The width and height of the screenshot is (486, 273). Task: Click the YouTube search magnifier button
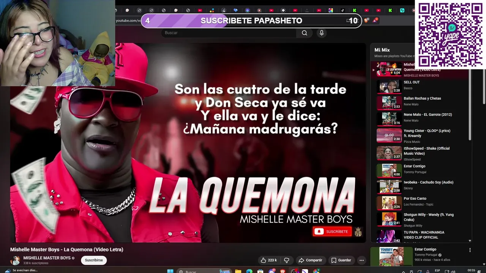(x=305, y=33)
